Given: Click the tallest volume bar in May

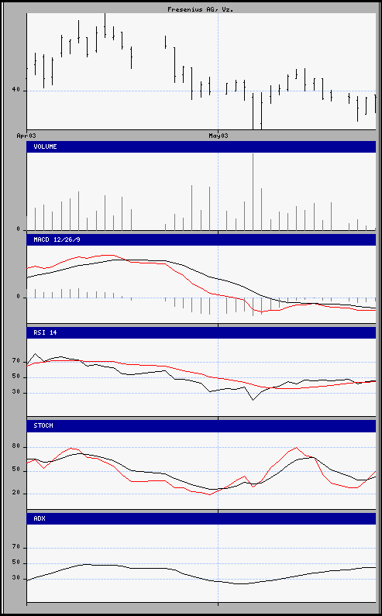Looking at the screenshot, I should pyautogui.click(x=253, y=192).
